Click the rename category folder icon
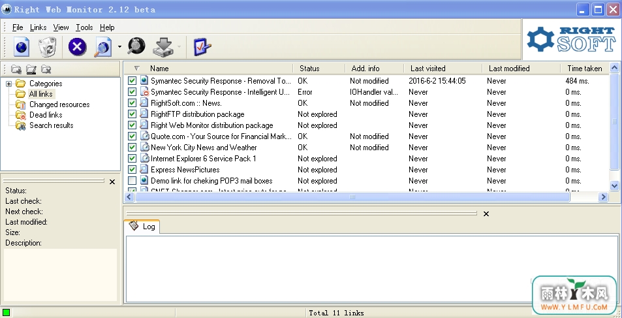This screenshot has width=622, height=318. coord(31,69)
